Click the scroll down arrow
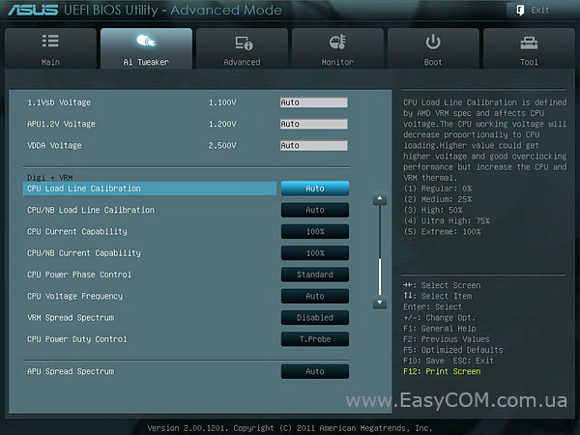The image size is (580, 435). click(x=380, y=303)
